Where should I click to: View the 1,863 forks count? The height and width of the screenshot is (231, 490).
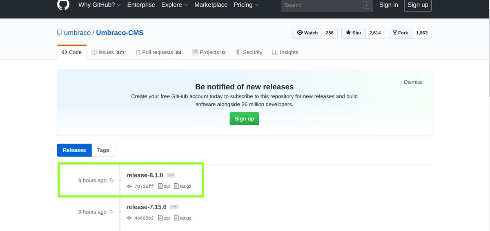click(422, 33)
